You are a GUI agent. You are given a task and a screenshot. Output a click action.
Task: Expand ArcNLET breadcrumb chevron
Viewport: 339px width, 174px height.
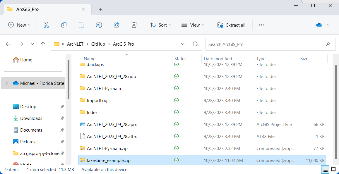tap(87, 44)
